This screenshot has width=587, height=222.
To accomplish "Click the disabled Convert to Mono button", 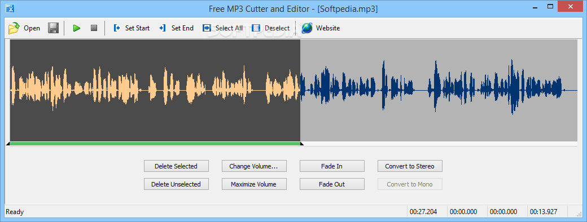I will click(x=410, y=184).
